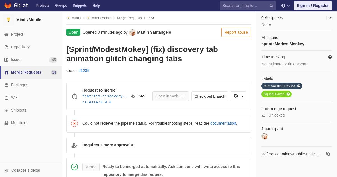Go to Repository in sidebar
This screenshot has height=177, width=337.
[20, 47]
